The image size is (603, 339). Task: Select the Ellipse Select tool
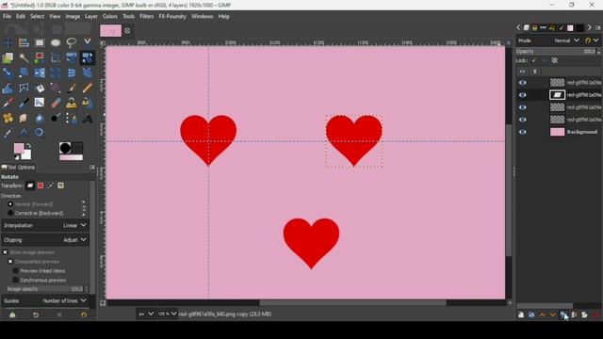[x=56, y=42]
